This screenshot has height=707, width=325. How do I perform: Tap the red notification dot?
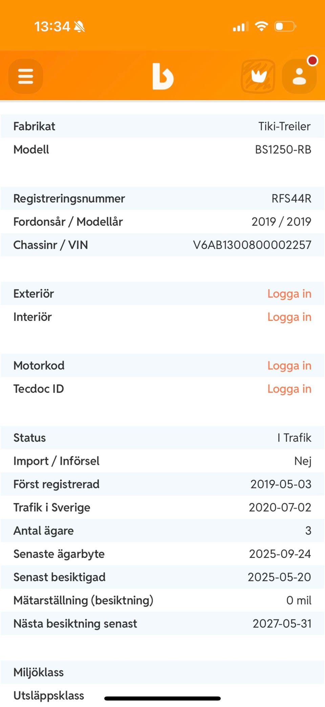pyautogui.click(x=312, y=61)
